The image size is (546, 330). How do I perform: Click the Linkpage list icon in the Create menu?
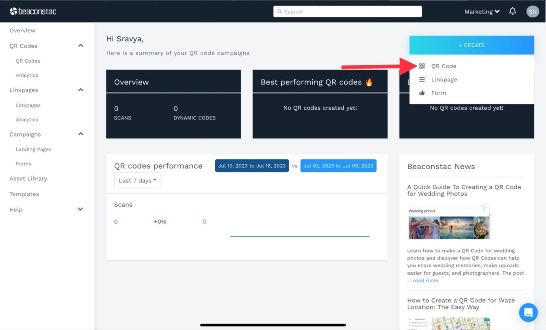point(422,79)
